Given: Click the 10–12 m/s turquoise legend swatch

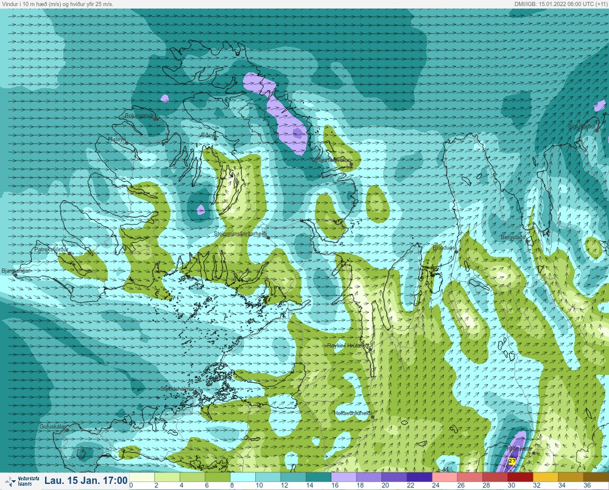Looking at the screenshot, I should coord(268,477).
